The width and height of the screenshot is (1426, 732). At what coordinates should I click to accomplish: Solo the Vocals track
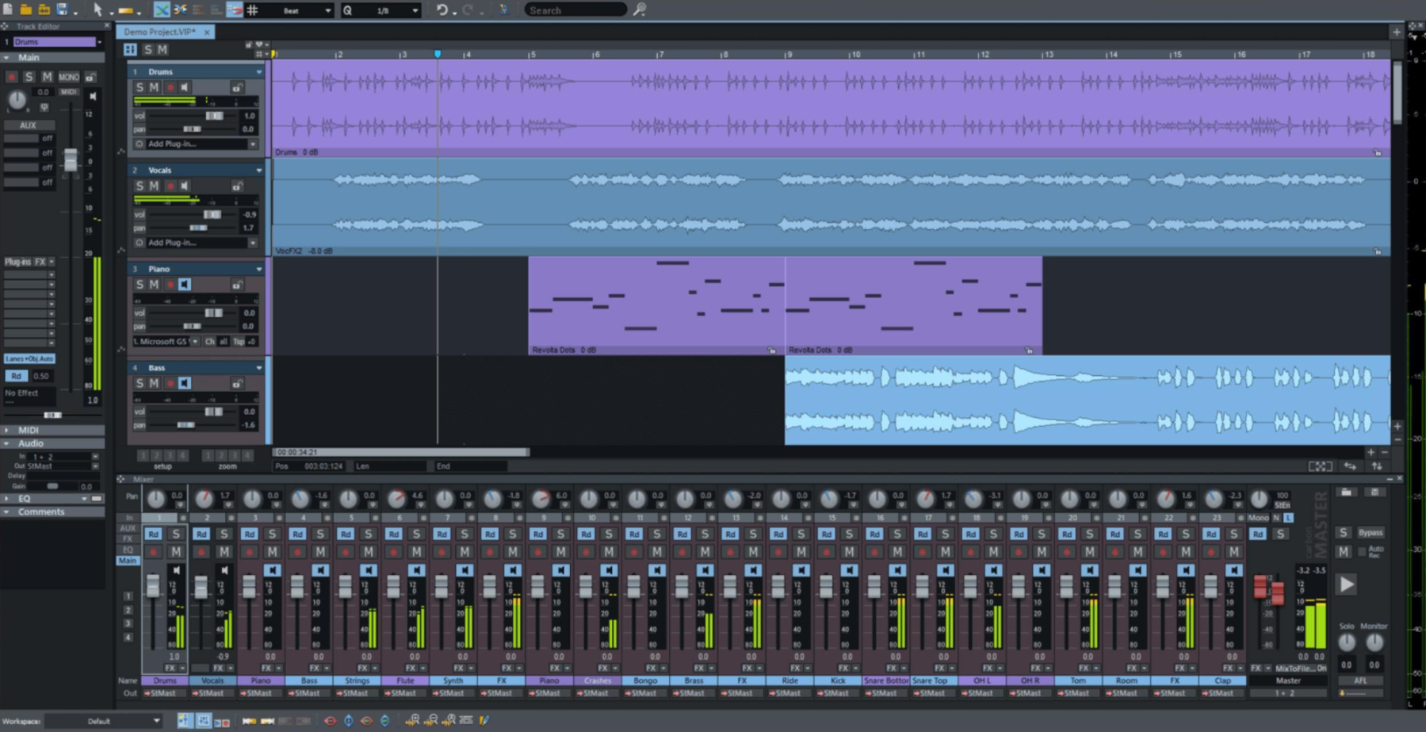(x=140, y=185)
